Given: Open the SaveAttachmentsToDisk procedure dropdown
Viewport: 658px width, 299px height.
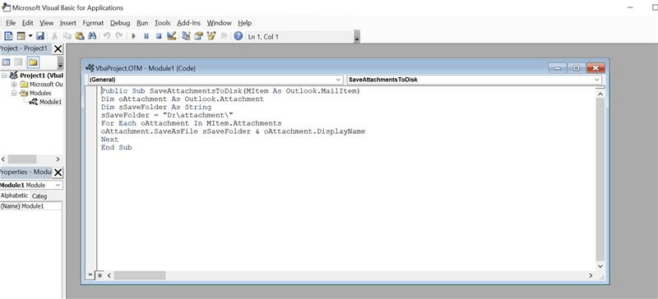Looking at the screenshot, I should click(474, 80).
